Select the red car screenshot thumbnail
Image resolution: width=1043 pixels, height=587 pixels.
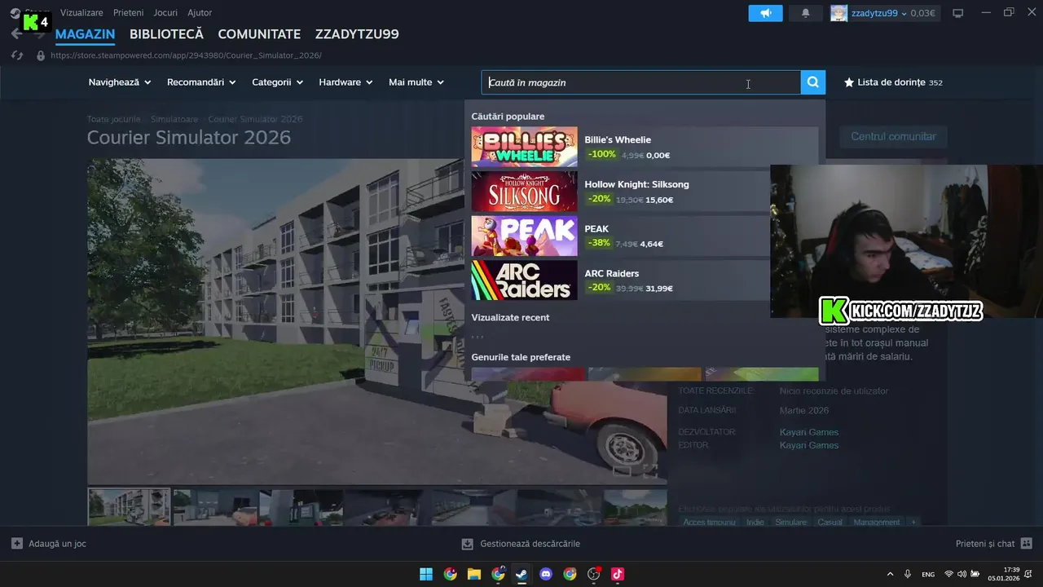point(215,507)
